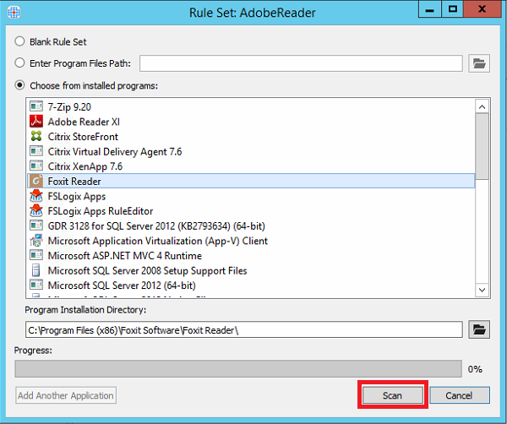Click the Progress bar

tap(238, 369)
